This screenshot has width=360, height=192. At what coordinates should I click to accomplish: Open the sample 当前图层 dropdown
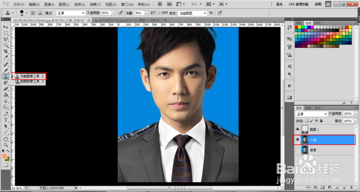click(193, 14)
